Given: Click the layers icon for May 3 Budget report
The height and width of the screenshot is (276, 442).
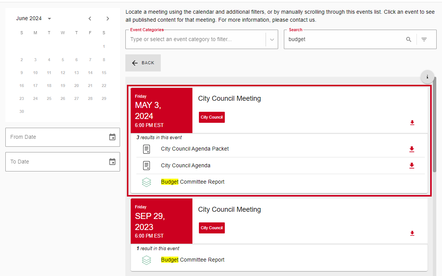Looking at the screenshot, I should 147,182.
